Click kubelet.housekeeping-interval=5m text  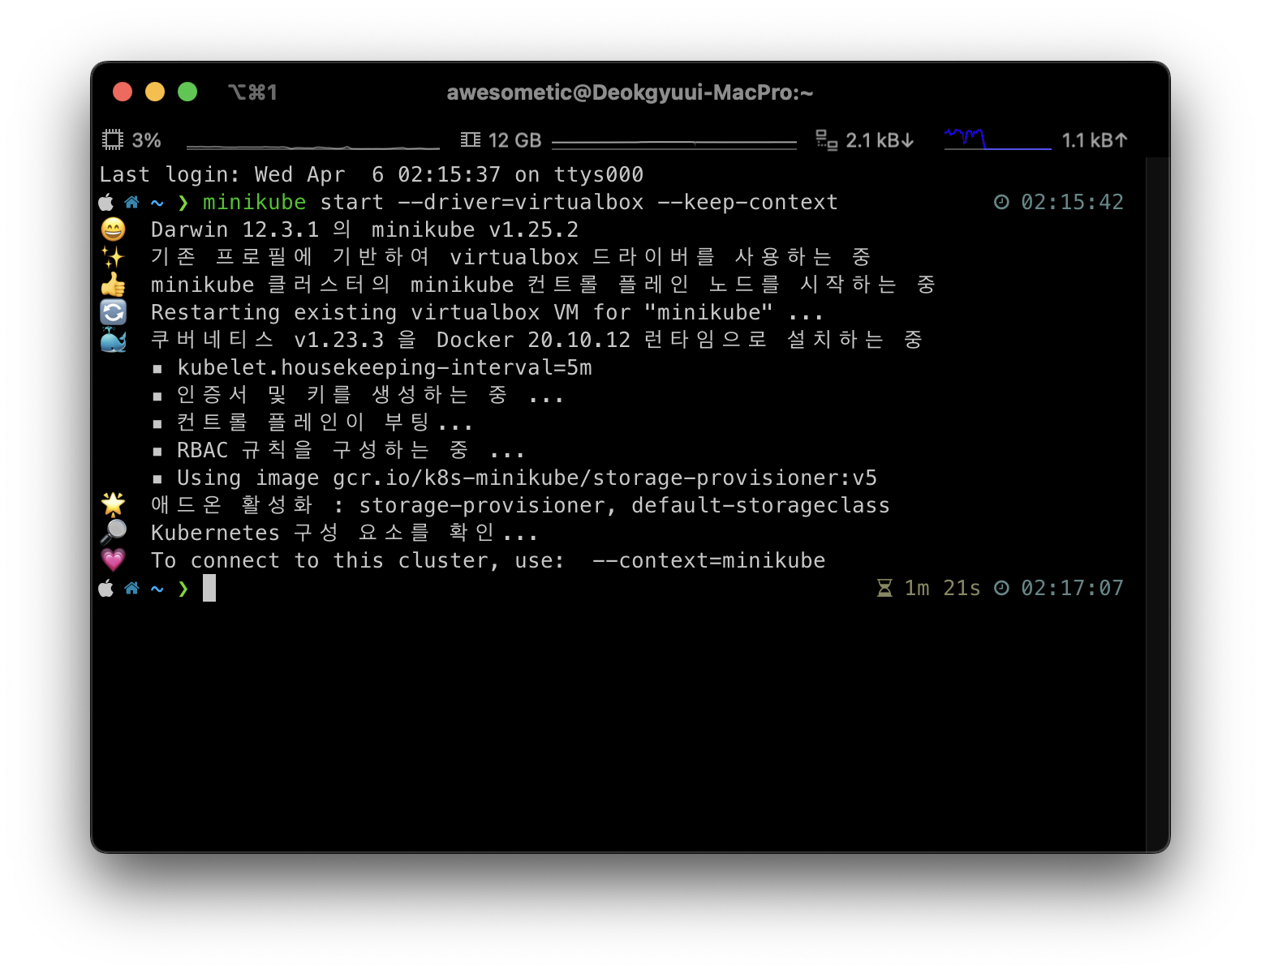point(385,367)
